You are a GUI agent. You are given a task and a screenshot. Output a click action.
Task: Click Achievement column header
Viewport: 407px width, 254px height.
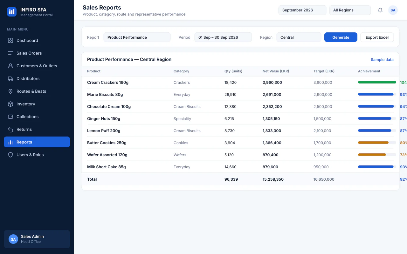369,71
